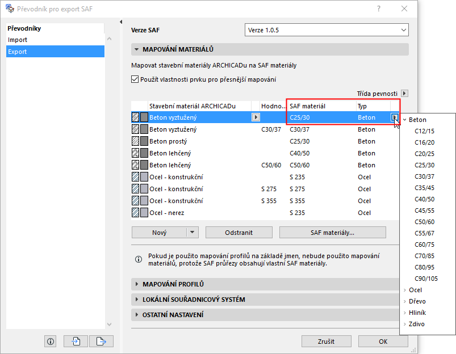Collapse the left panel with the triangle arrow

(x=121, y=22)
